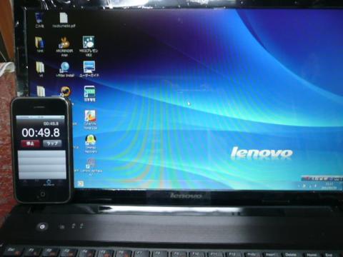Open the PDF file on the desktop
This screenshot has width=343, height=257.
(x=64, y=20)
